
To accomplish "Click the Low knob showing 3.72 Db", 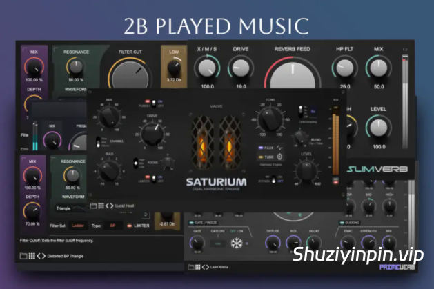I will [x=174, y=68].
